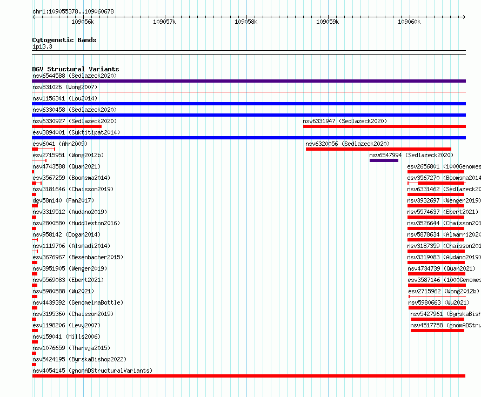
Task: Click the nsv6331947 (Sedlazeck2020) label
Action: tap(345, 121)
